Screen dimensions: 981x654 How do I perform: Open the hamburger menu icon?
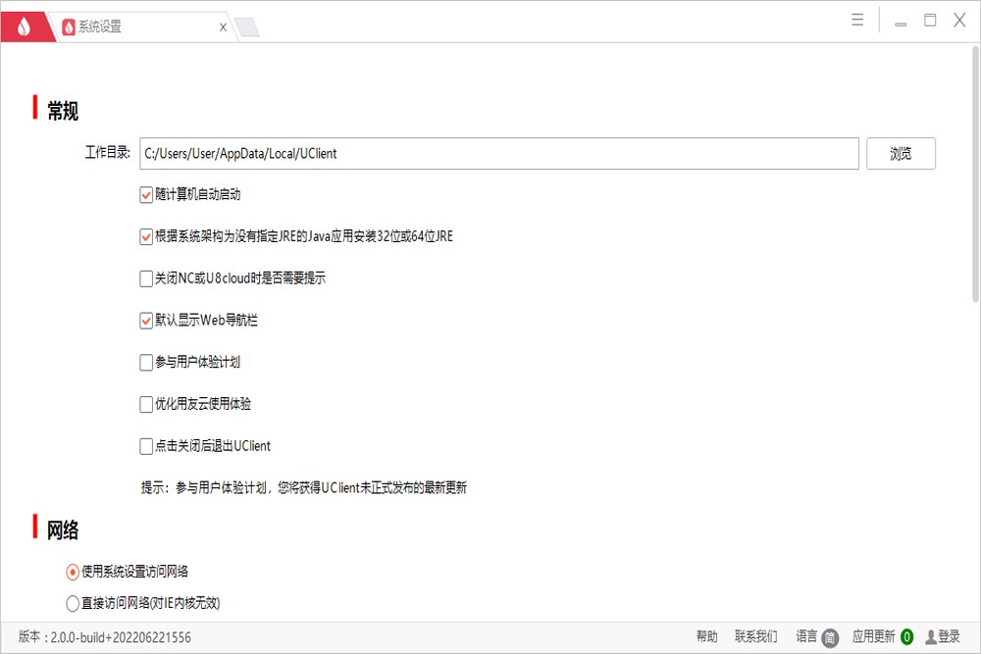[x=857, y=20]
